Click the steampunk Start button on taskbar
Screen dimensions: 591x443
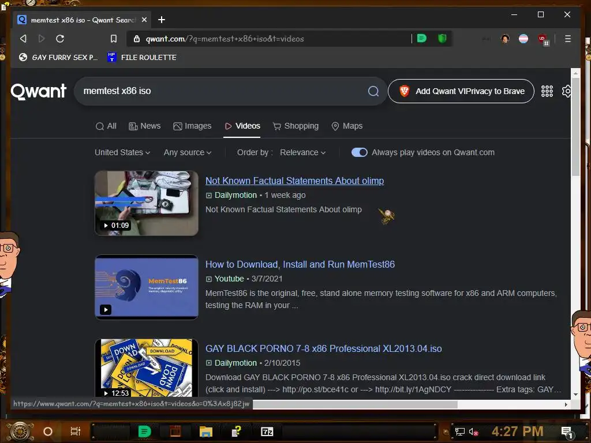click(21, 431)
